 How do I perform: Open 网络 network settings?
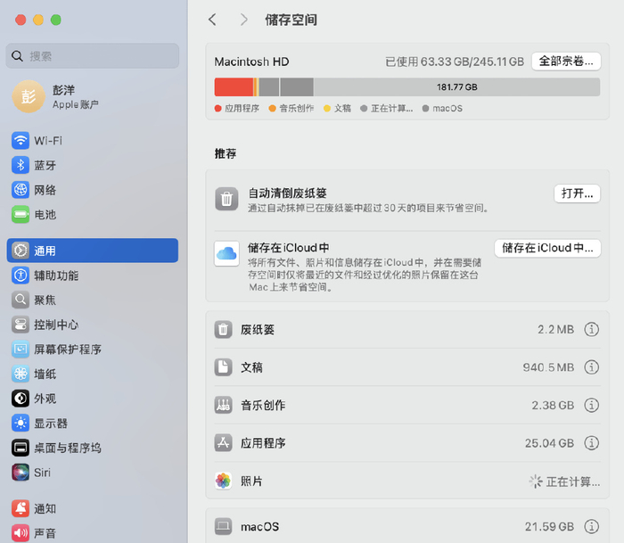click(93, 190)
